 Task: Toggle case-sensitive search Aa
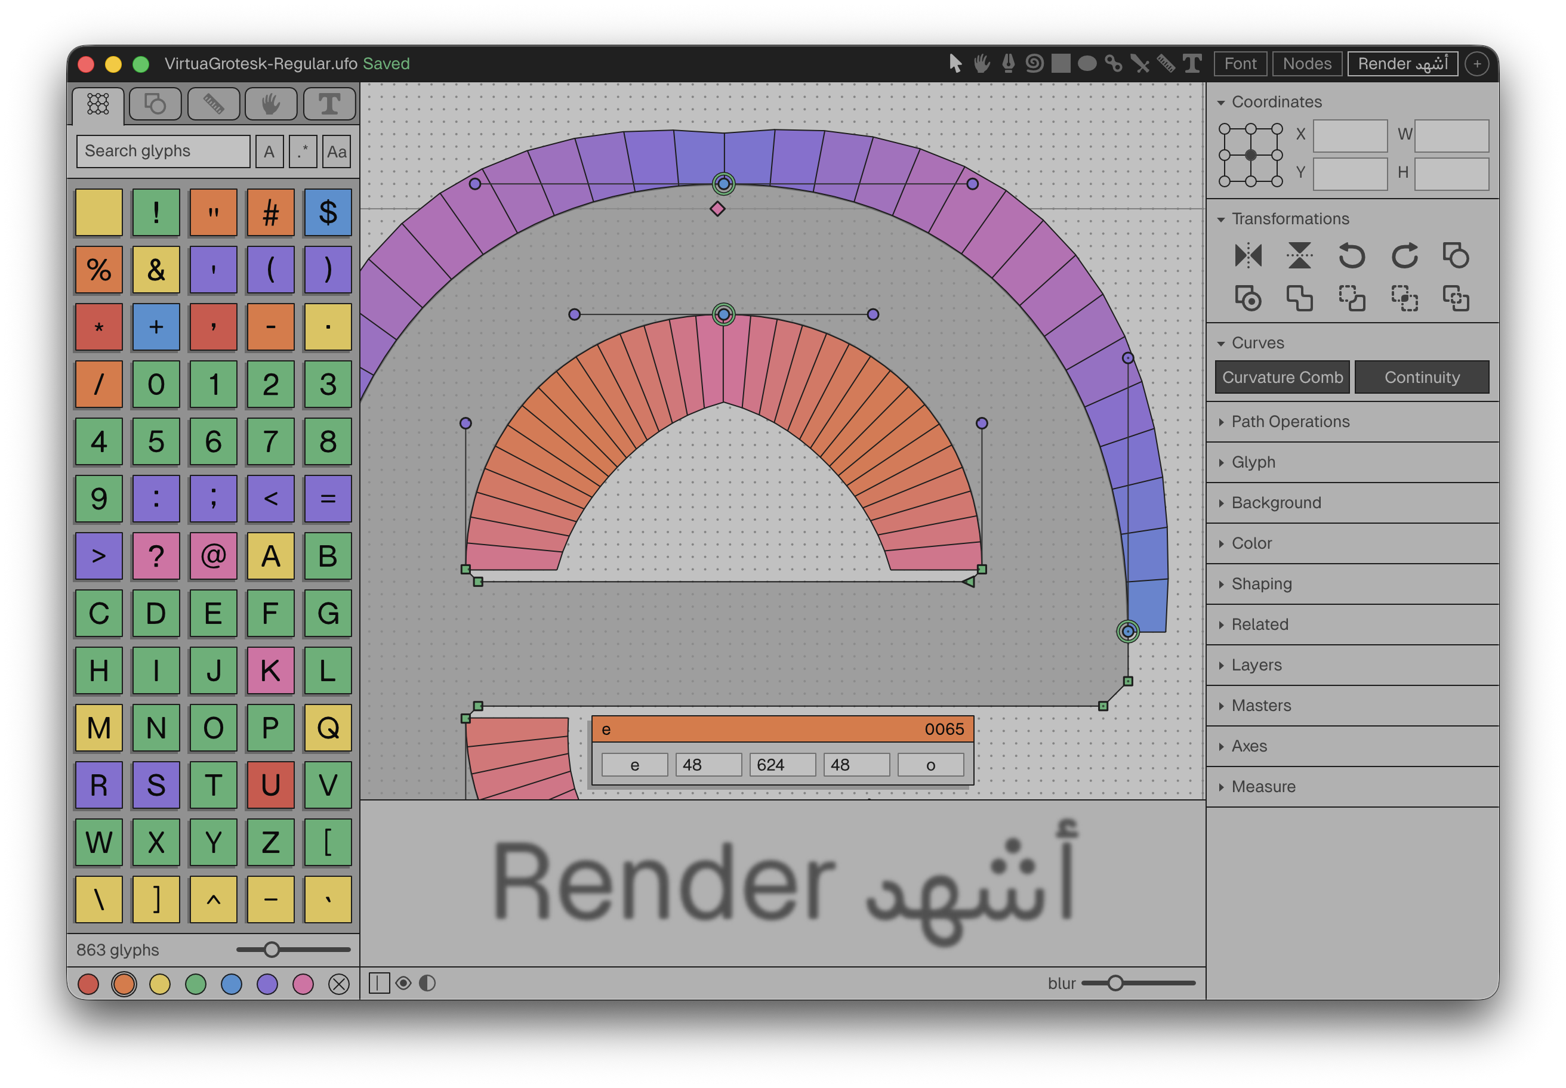click(x=336, y=152)
